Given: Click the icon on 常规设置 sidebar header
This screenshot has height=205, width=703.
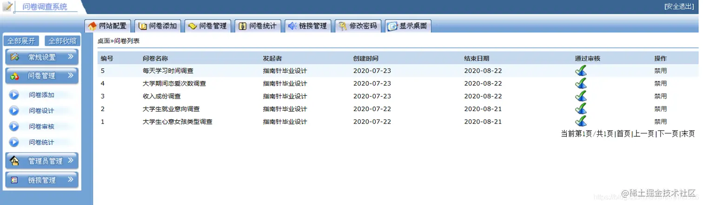Looking at the screenshot, I should [x=14, y=57].
